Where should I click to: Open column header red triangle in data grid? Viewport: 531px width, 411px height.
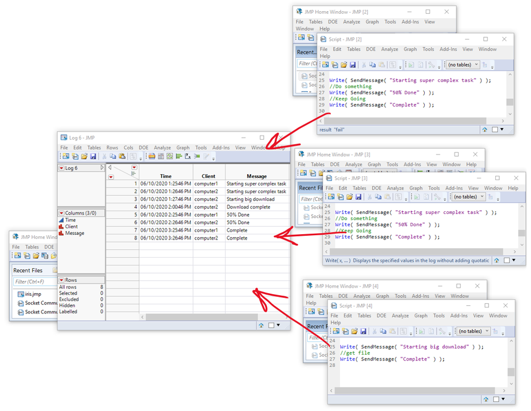coord(134,167)
